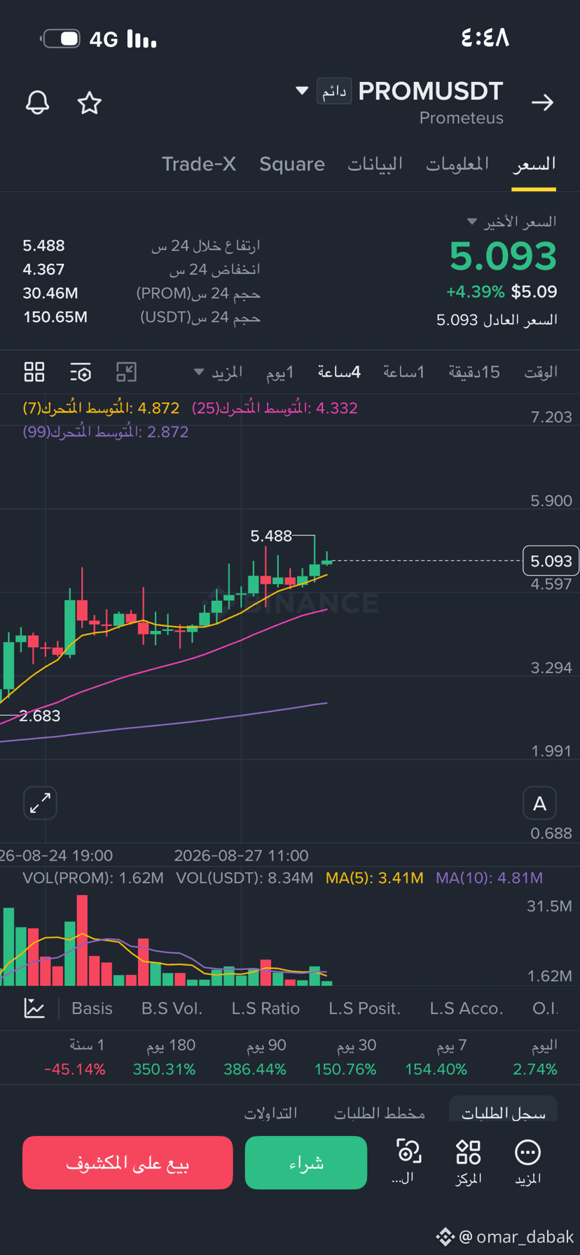Select the الوقت time chart option
Image resolution: width=580 pixels, height=1255 pixels.
coord(541,372)
